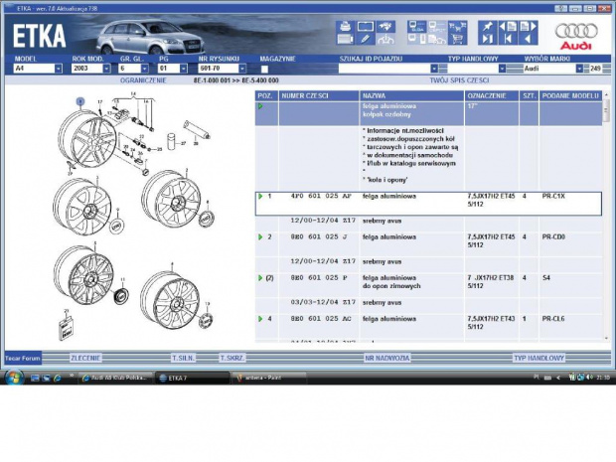Click the delivery truck icon
This screenshot has height=462, width=616.
(437, 39)
